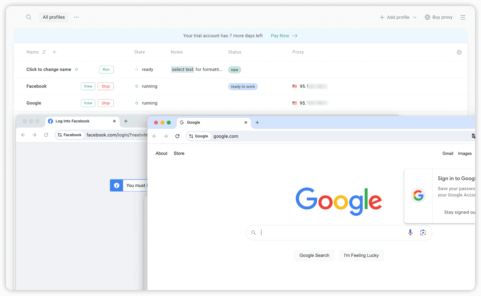The image size is (481, 296).
Task: Go back in the Facebook browser window
Action: click(23, 135)
